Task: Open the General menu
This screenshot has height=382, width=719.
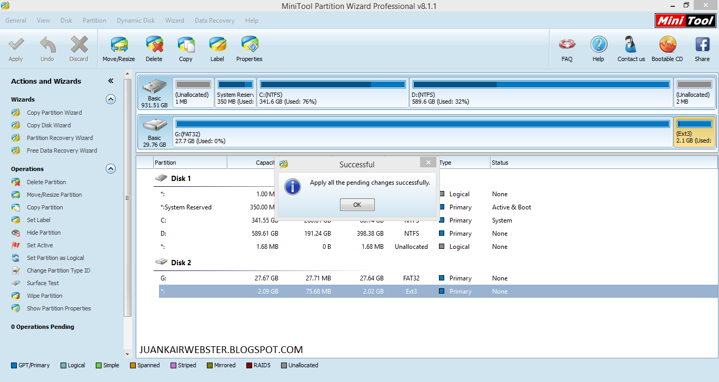Action: [16, 21]
